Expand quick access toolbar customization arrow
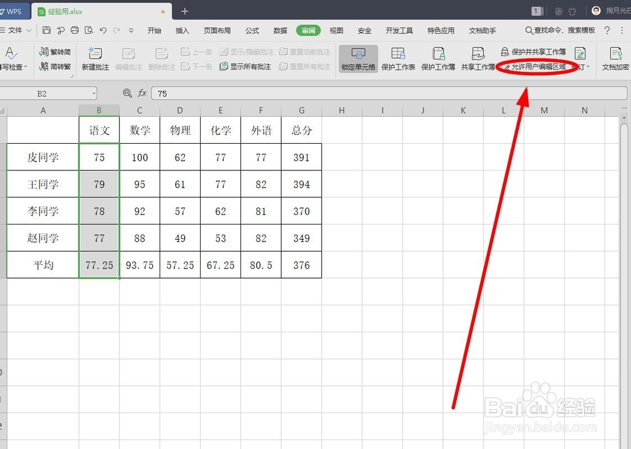Viewport: 631px width, 449px height. pyautogui.click(x=131, y=30)
